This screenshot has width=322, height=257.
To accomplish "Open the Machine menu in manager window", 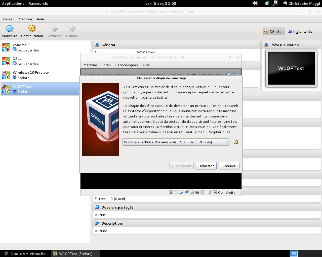I will 25,19.
